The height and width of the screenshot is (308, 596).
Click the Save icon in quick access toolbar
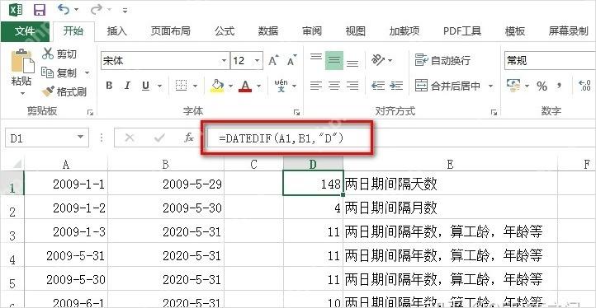pos(40,9)
